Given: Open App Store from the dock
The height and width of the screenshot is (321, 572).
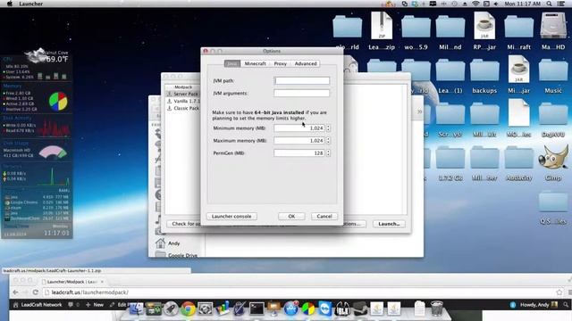Looking at the screenshot, I should [290, 309].
